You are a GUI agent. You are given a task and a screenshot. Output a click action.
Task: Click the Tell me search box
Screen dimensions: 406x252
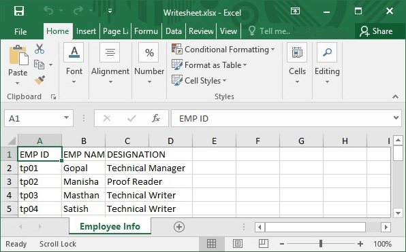point(269,31)
